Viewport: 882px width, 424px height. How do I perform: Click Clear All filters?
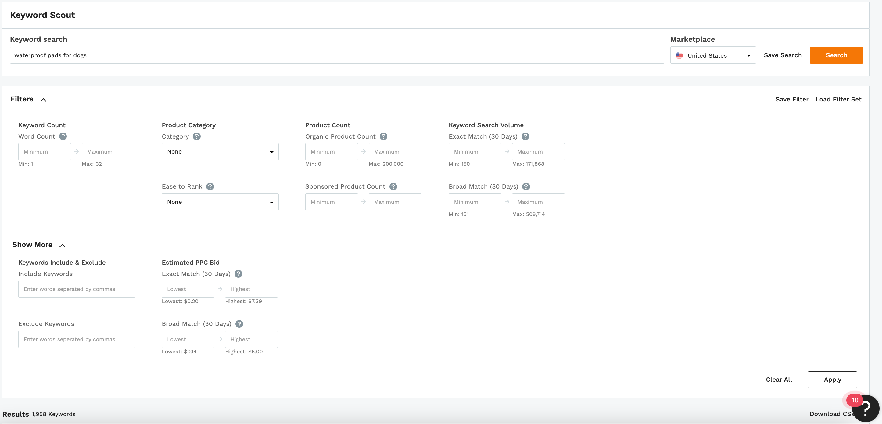(779, 380)
